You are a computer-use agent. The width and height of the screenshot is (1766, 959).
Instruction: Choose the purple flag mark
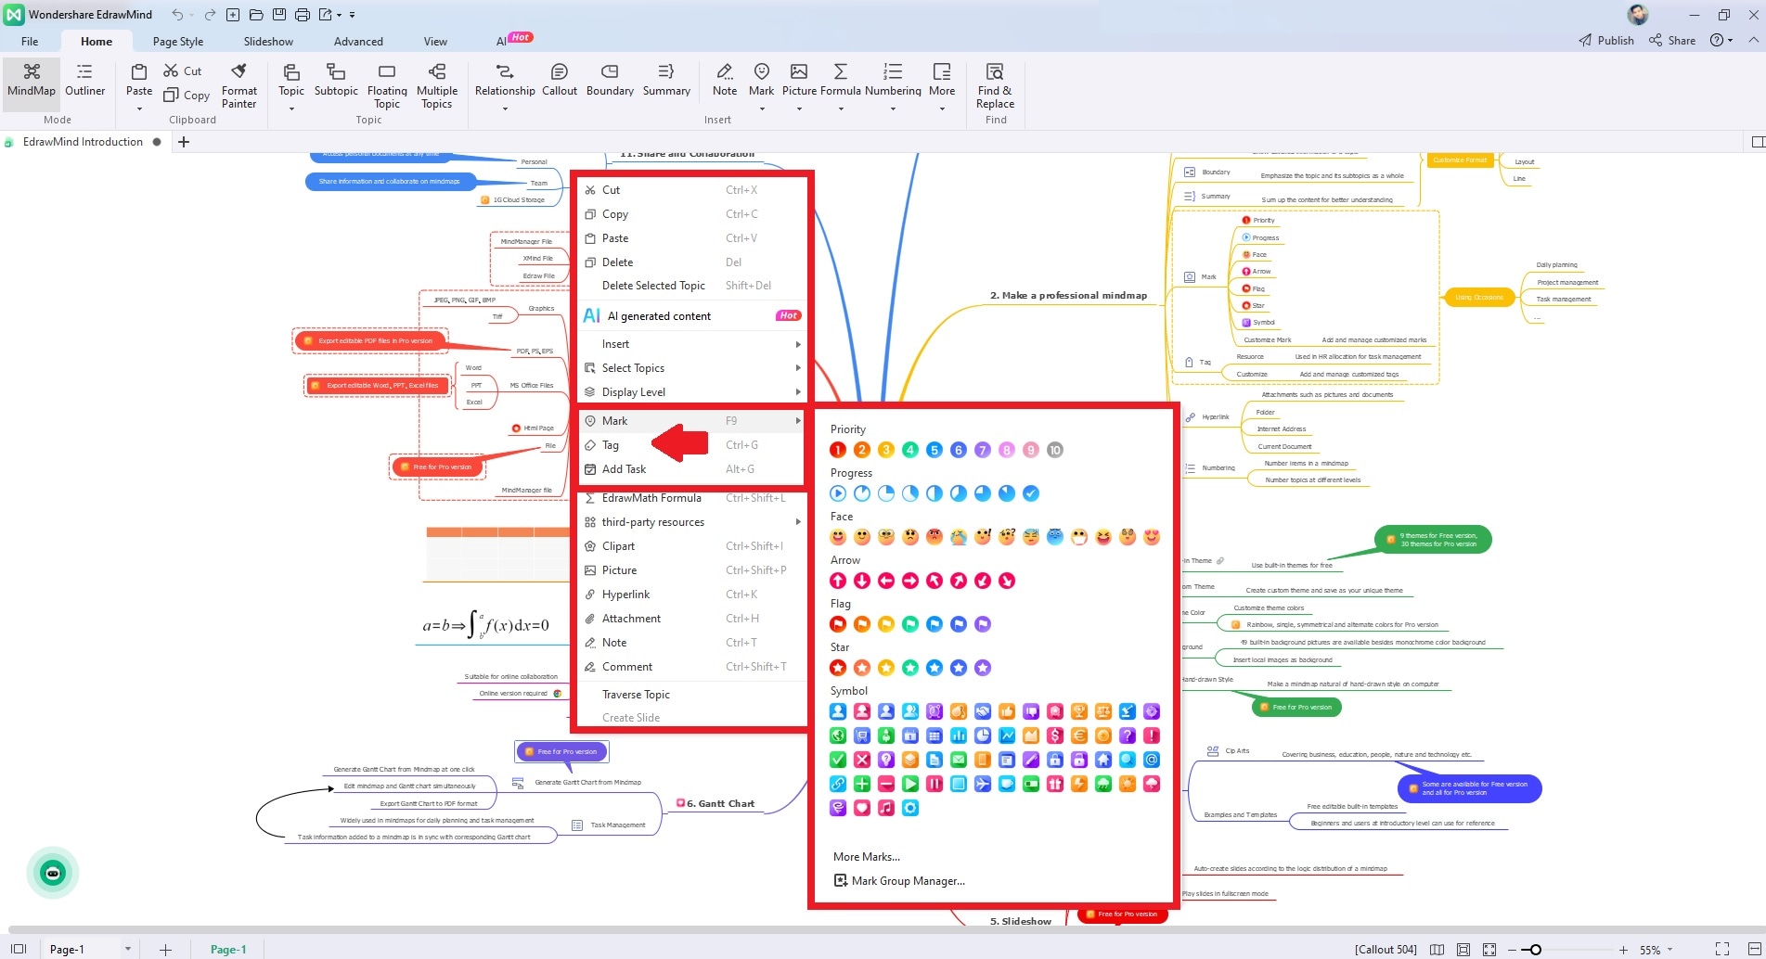pos(983,624)
